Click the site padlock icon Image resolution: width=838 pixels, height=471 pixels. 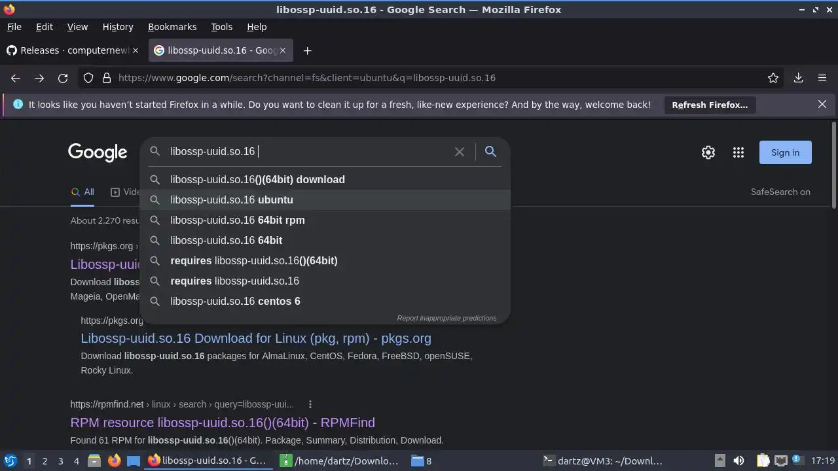tap(107, 78)
